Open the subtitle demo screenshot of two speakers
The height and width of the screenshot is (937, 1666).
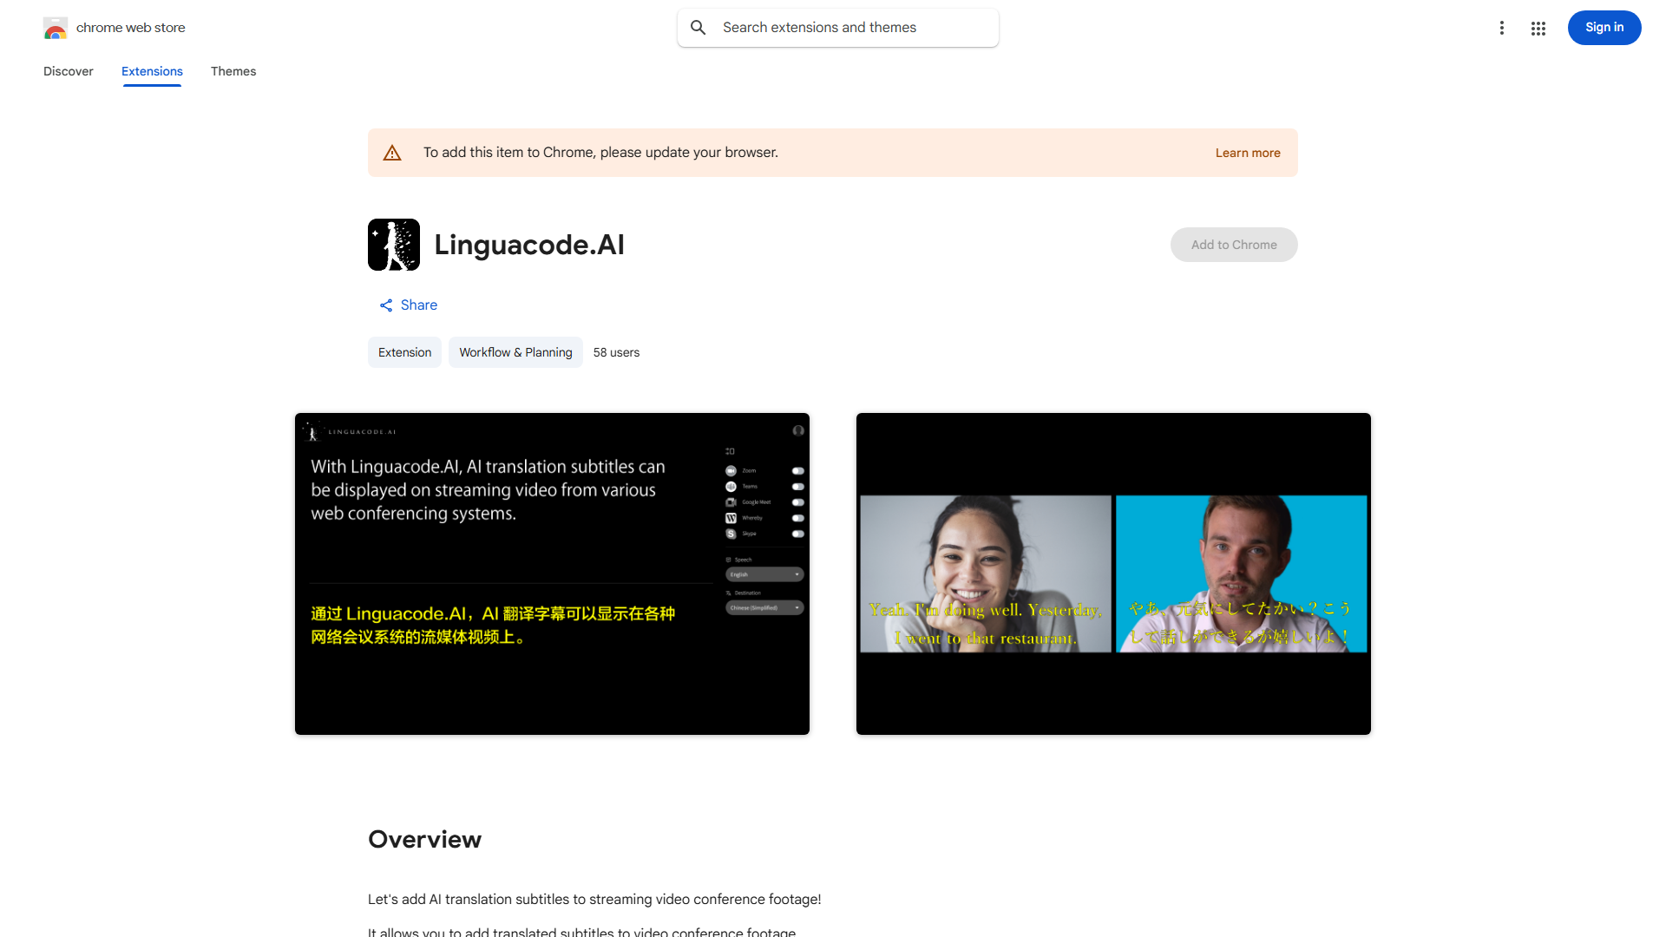(1113, 573)
